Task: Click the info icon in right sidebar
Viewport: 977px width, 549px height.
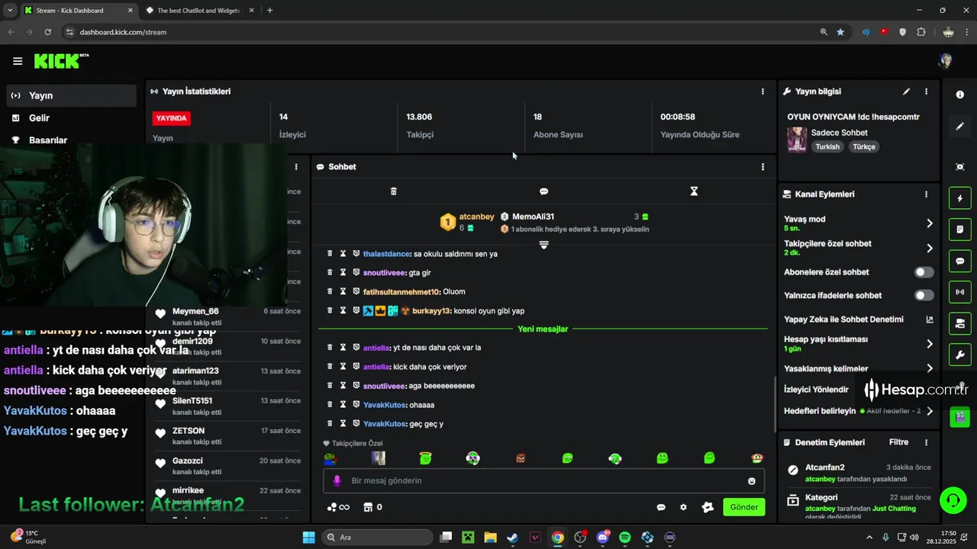Action: [x=959, y=95]
